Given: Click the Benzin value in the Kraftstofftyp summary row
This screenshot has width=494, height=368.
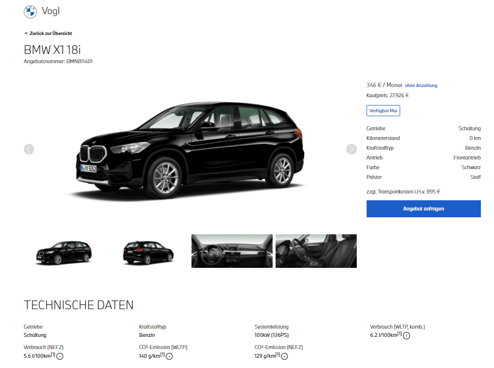Looking at the screenshot, I should click(473, 148).
